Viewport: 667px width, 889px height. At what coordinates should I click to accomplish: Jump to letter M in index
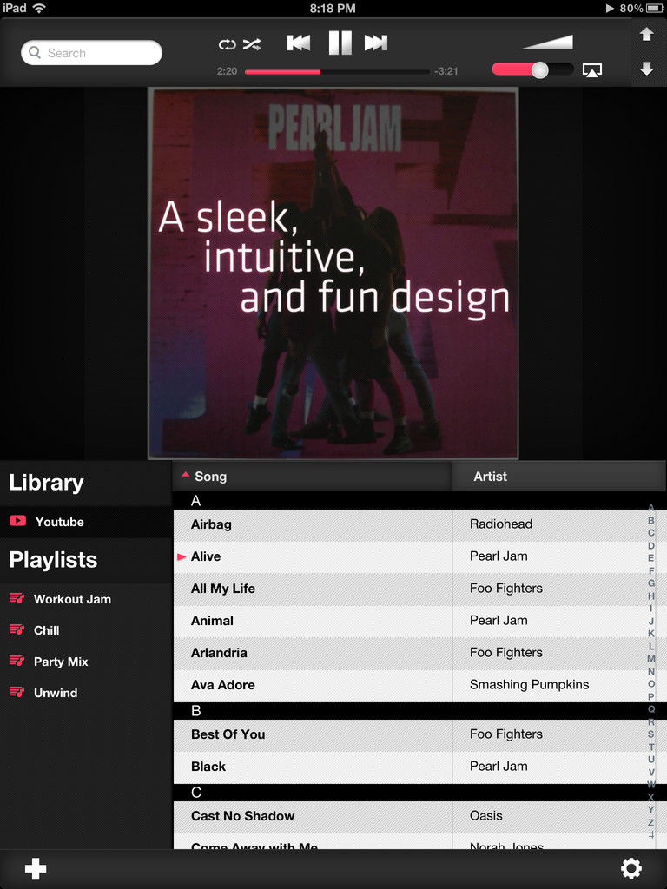coord(651,659)
